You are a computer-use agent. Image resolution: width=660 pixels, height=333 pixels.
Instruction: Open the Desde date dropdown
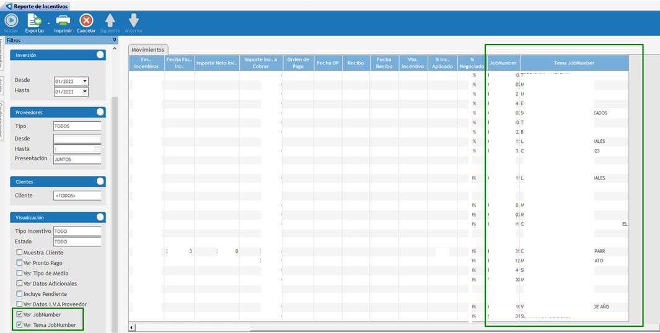pyautogui.click(x=85, y=81)
